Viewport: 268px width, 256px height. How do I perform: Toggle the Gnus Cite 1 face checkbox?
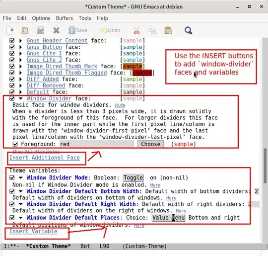pyautogui.click(x=12, y=53)
